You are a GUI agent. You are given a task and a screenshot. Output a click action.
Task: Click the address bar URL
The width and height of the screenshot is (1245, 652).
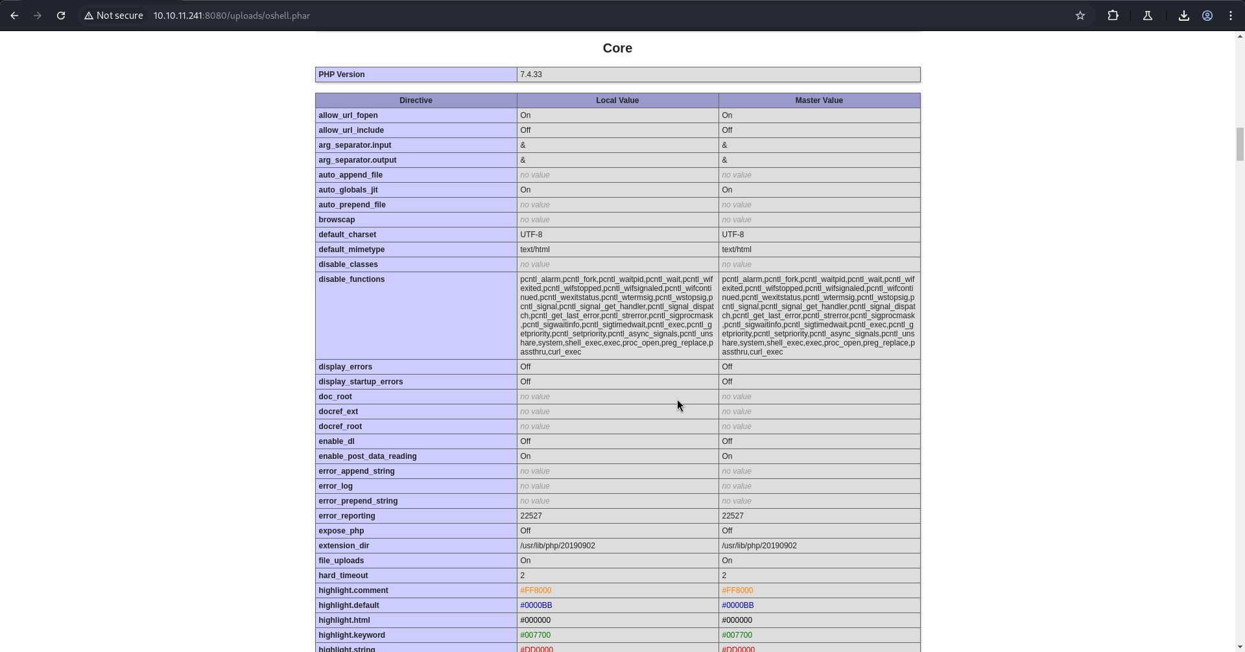point(231,16)
